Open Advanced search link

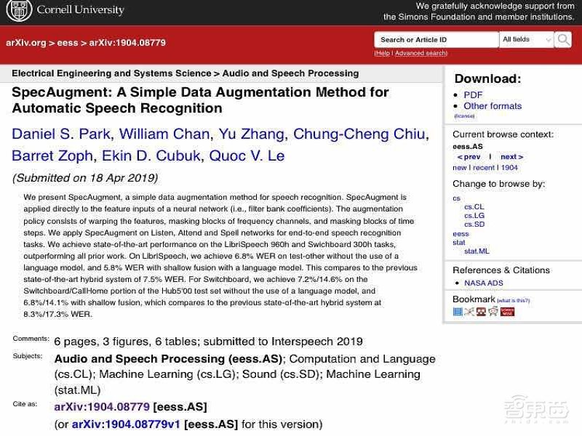tap(420, 53)
